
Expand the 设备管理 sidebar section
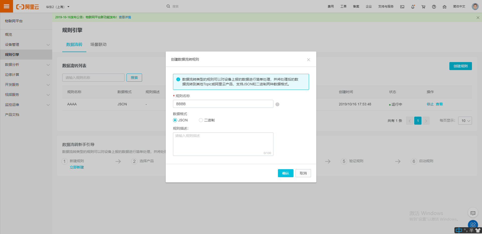[x=26, y=45]
